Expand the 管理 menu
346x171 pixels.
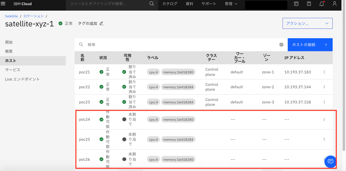coord(231,4)
